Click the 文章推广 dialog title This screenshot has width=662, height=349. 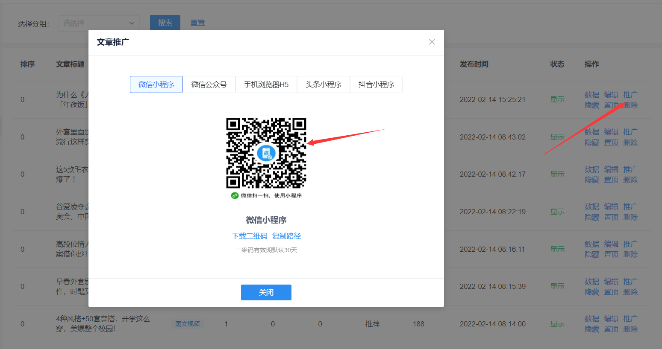click(113, 42)
